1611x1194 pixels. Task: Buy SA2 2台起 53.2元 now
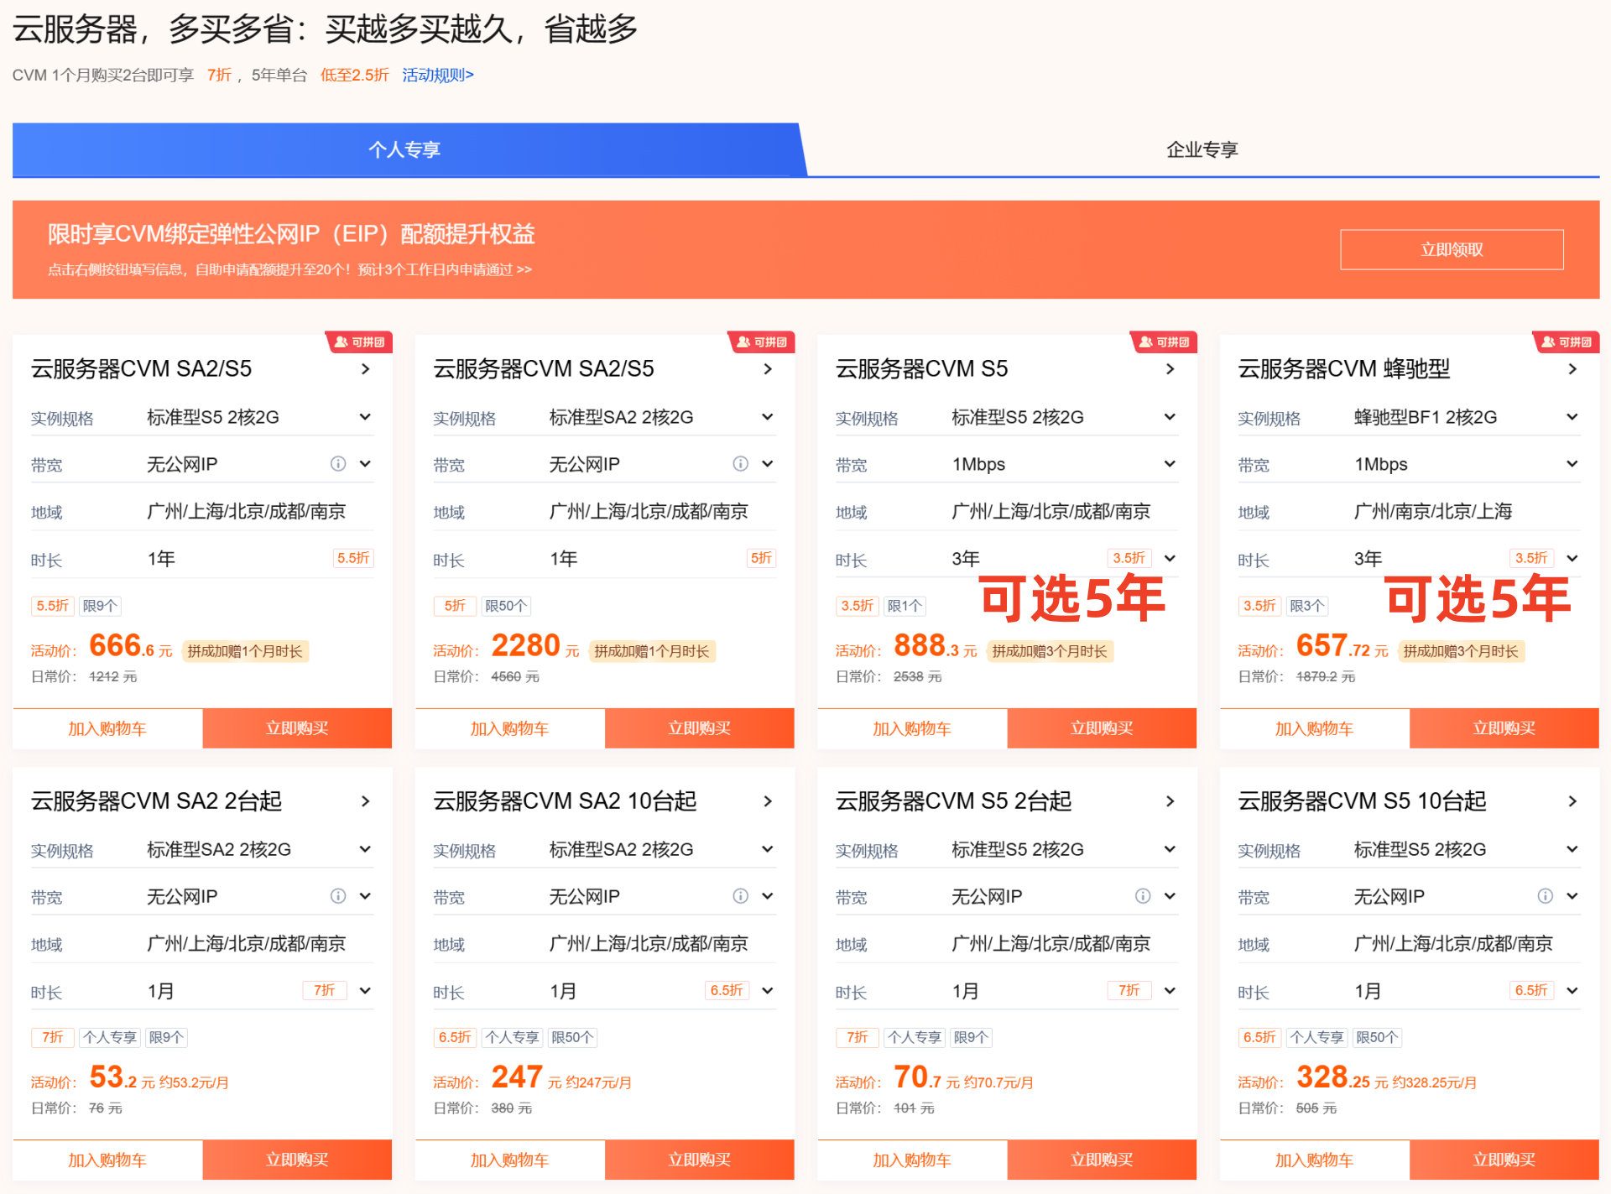[x=297, y=1160]
